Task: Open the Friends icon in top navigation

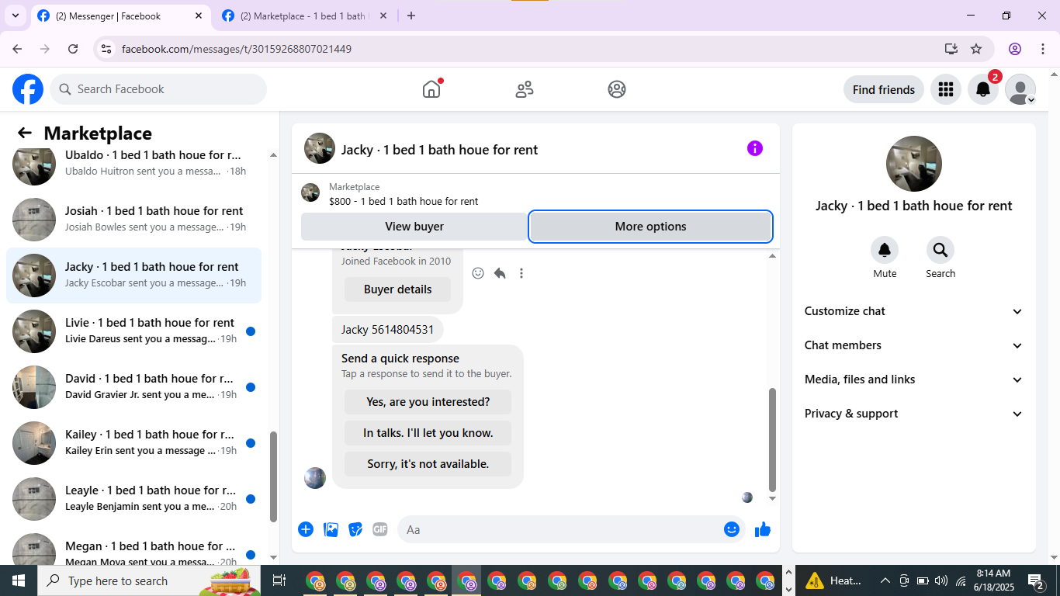Action: tap(525, 89)
